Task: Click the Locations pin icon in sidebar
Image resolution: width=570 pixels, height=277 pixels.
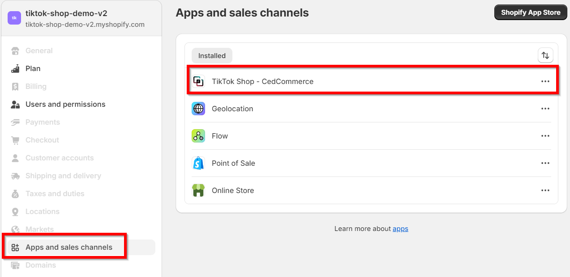Action: pos(16,211)
